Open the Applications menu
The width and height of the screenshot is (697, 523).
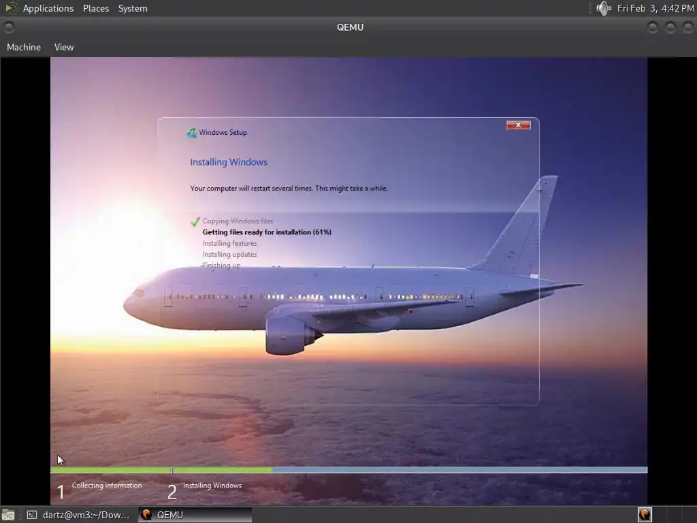point(48,8)
